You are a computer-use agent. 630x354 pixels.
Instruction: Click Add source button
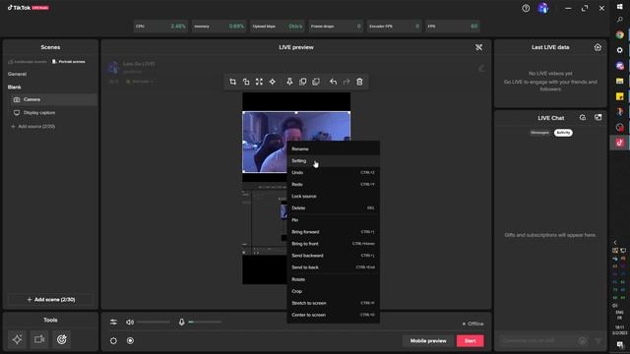[x=32, y=127]
